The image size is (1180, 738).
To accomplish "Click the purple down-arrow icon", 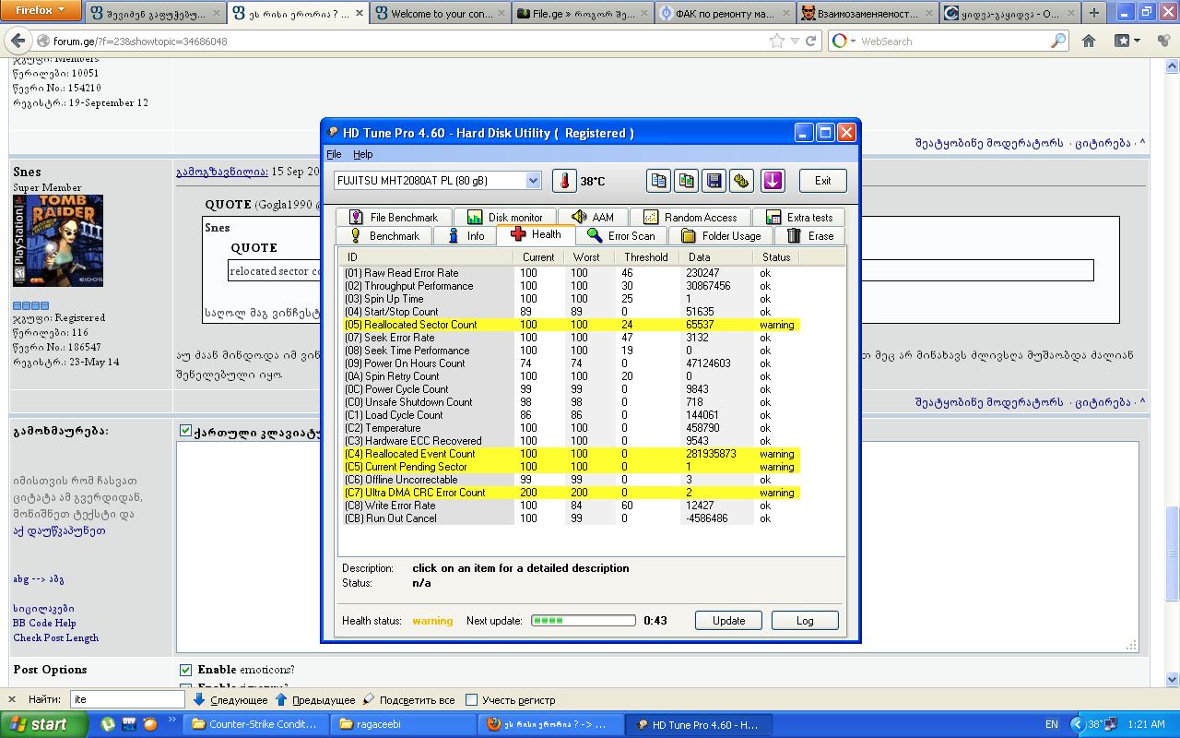I will 773,181.
